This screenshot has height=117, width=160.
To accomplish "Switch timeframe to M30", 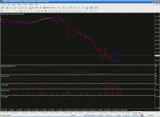I will tap(77, 11).
